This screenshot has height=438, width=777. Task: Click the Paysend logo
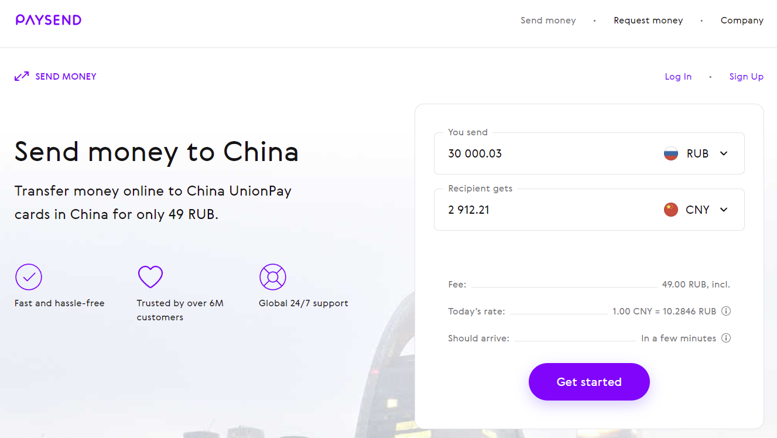point(49,20)
